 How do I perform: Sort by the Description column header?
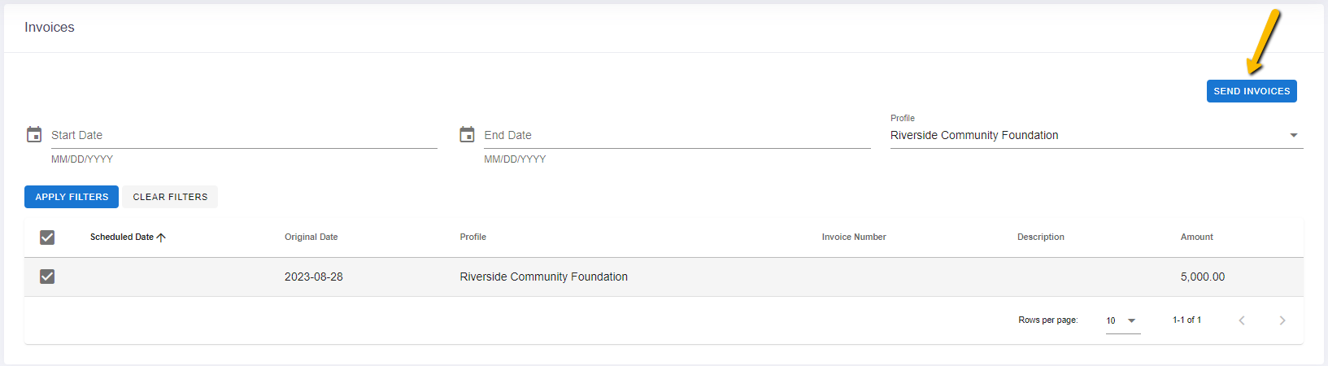click(x=1040, y=237)
